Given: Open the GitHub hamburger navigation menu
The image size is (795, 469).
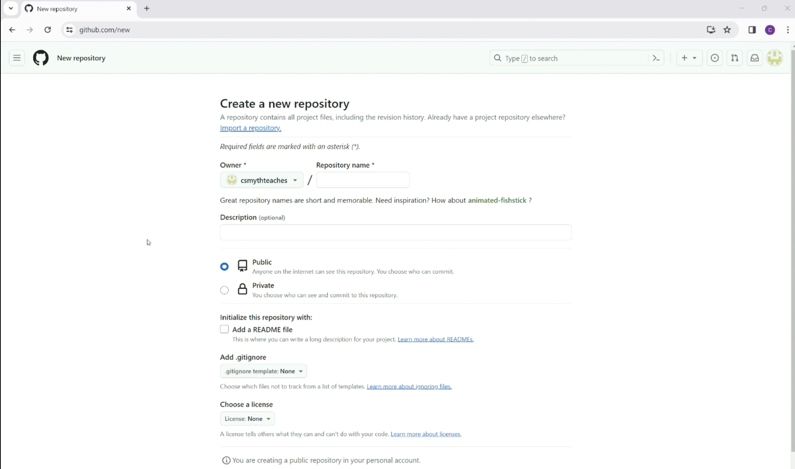Looking at the screenshot, I should tap(17, 58).
